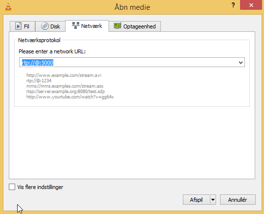Screen dimensions: 264x214
Task: Expand the network URL history dropdown
Action: [241, 63]
